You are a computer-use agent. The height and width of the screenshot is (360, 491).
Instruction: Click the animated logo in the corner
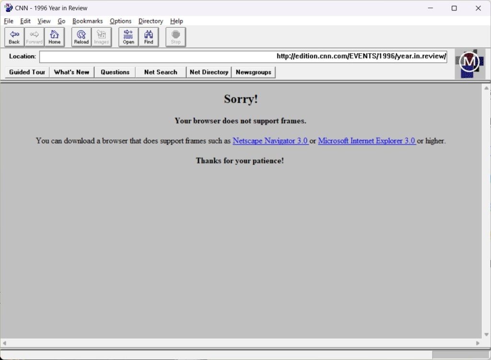pyautogui.click(x=469, y=62)
